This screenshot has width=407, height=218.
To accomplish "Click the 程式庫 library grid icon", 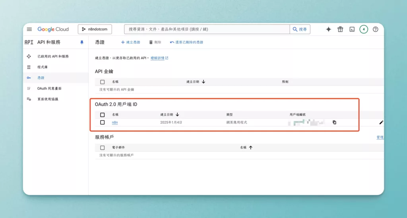I will coord(29,67).
